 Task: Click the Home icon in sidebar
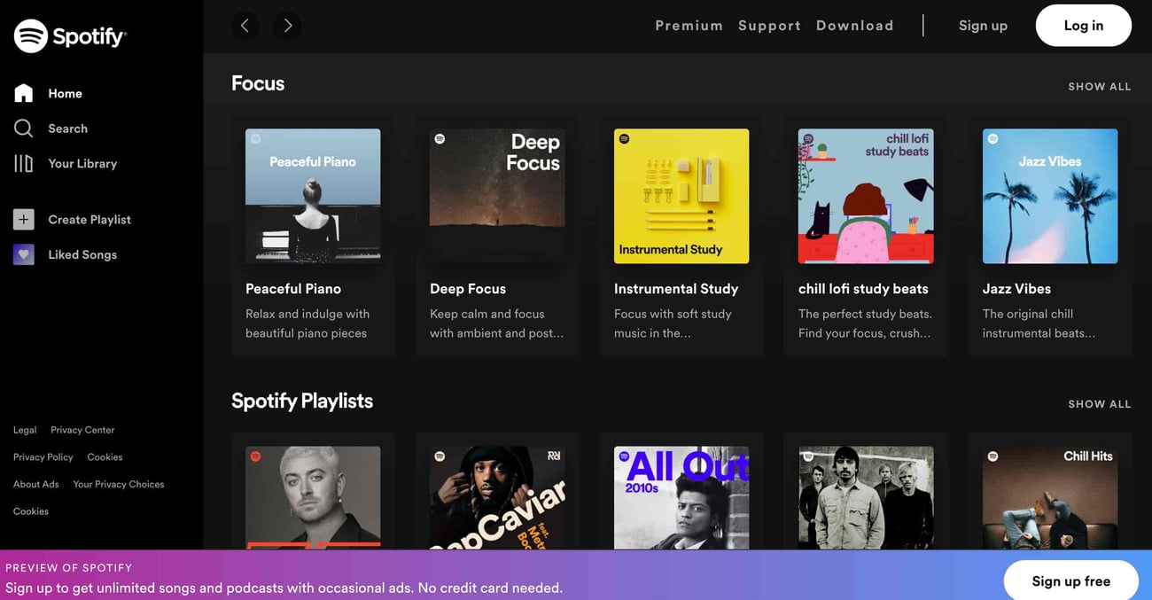pos(24,93)
